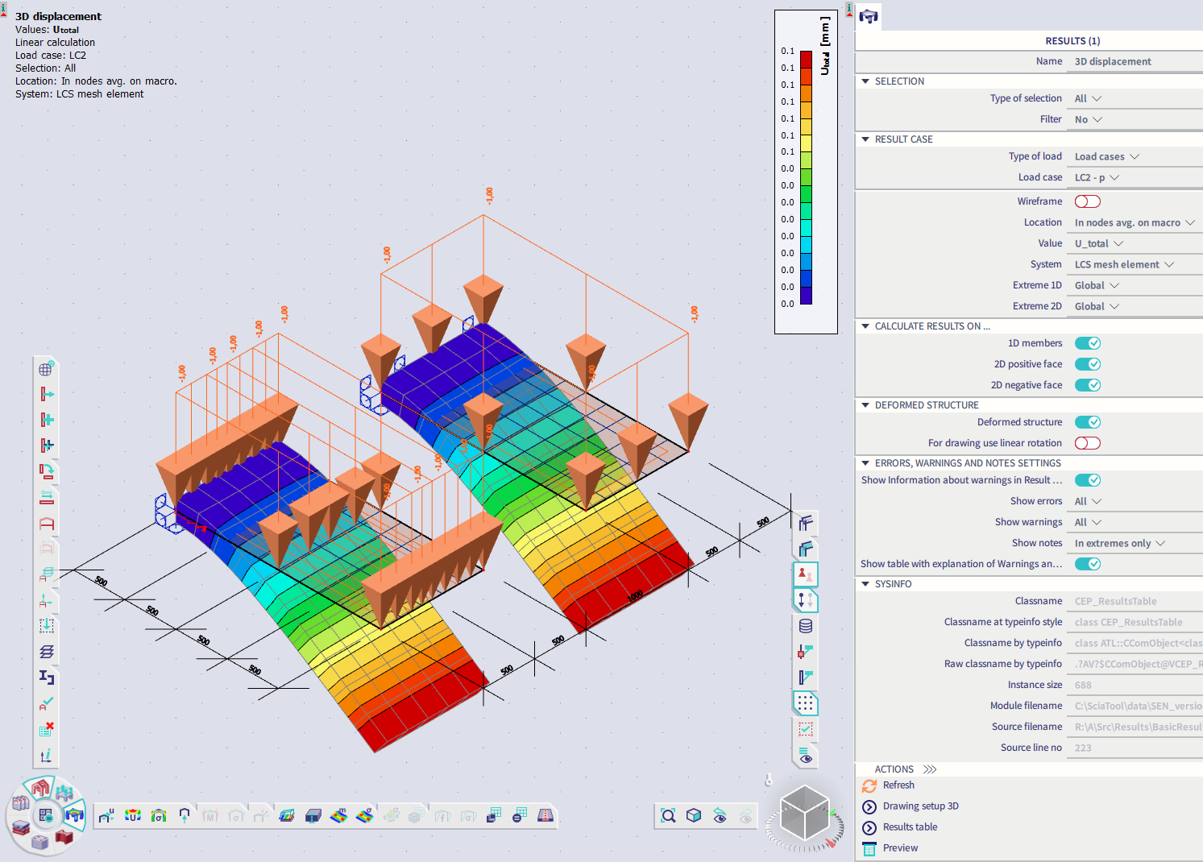Click the database icon in the right sidebar
Screen dimensions: 1203x862
[804, 625]
